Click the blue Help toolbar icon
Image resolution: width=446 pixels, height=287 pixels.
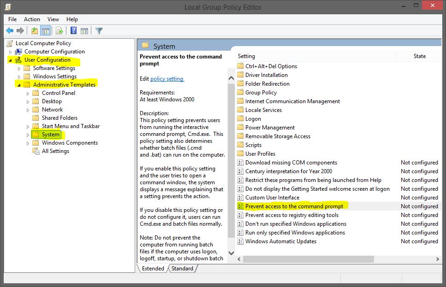73,30
